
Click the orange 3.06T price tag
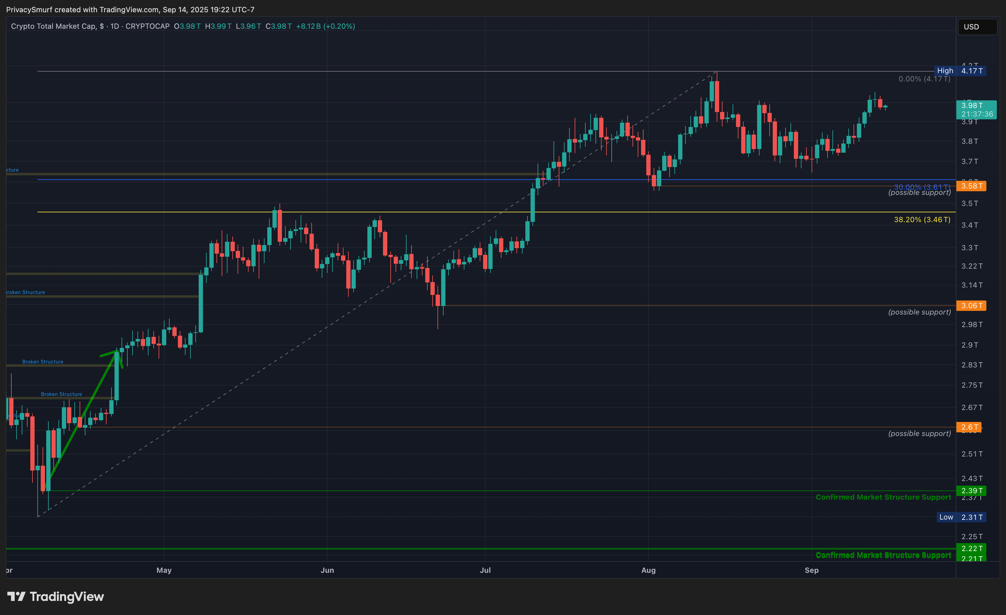coord(971,306)
